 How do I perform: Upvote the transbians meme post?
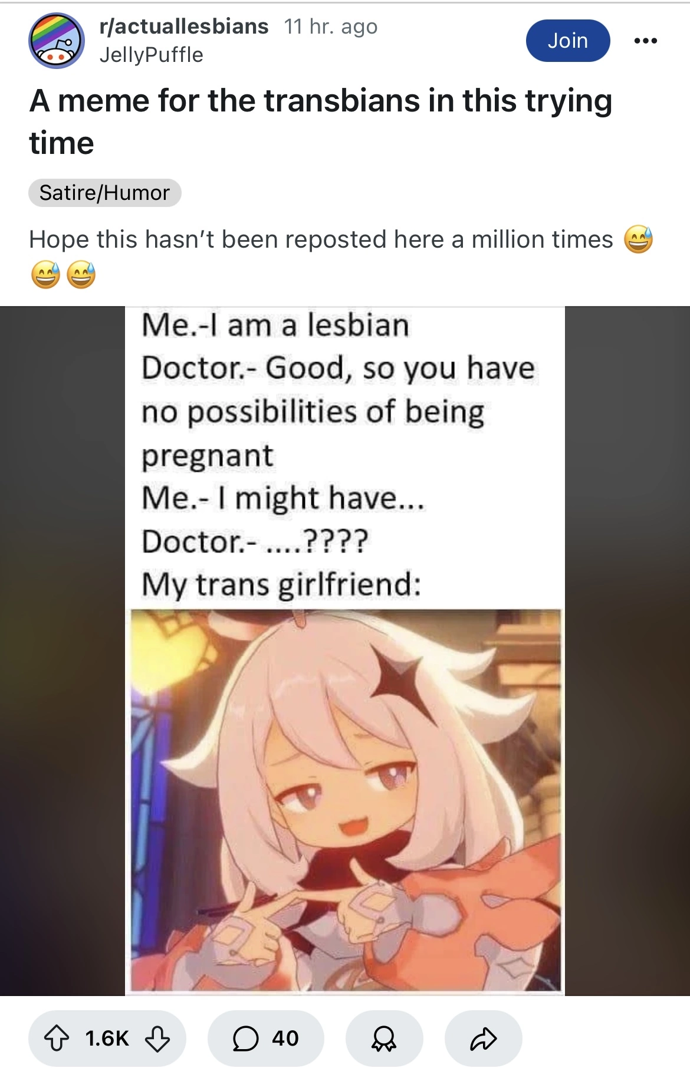coord(57,1039)
